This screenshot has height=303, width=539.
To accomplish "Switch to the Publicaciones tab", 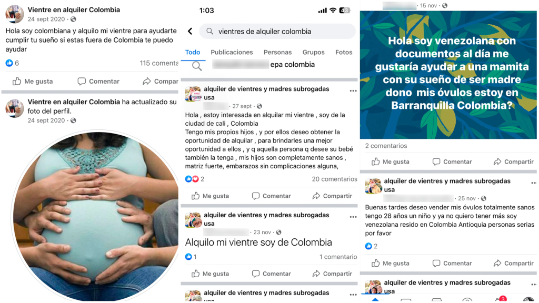I will 232,52.
